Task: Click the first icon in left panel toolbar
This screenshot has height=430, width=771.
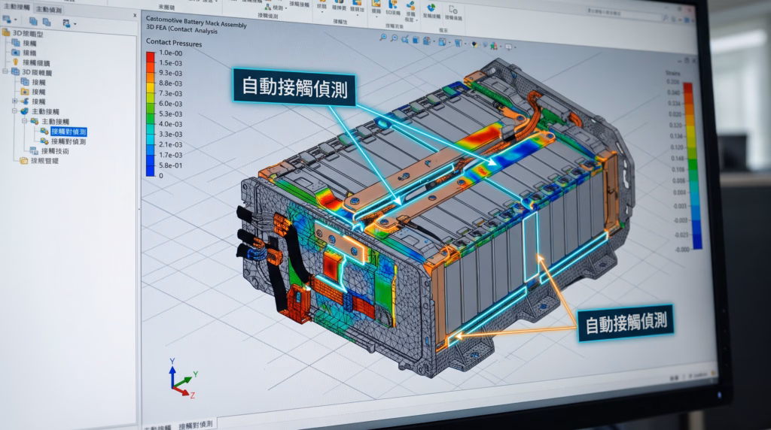Action: click(7, 20)
